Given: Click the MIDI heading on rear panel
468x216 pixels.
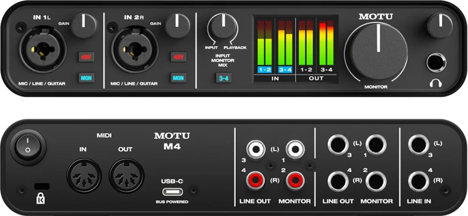Looking at the screenshot, I should (104, 136).
